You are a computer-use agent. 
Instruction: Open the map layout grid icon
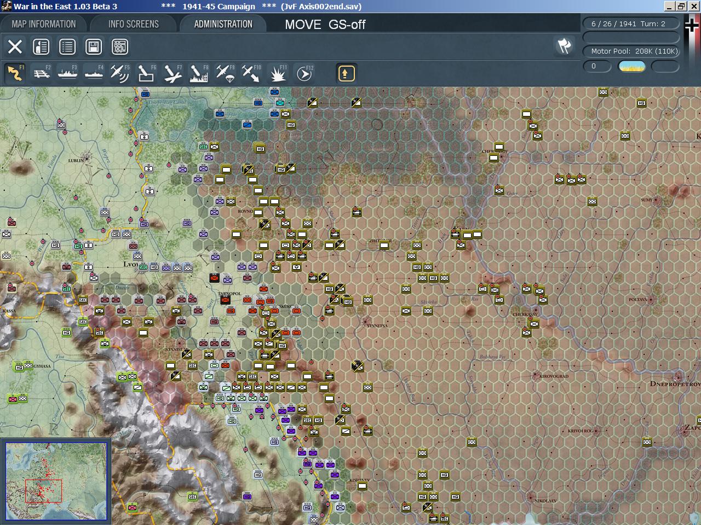coord(120,46)
